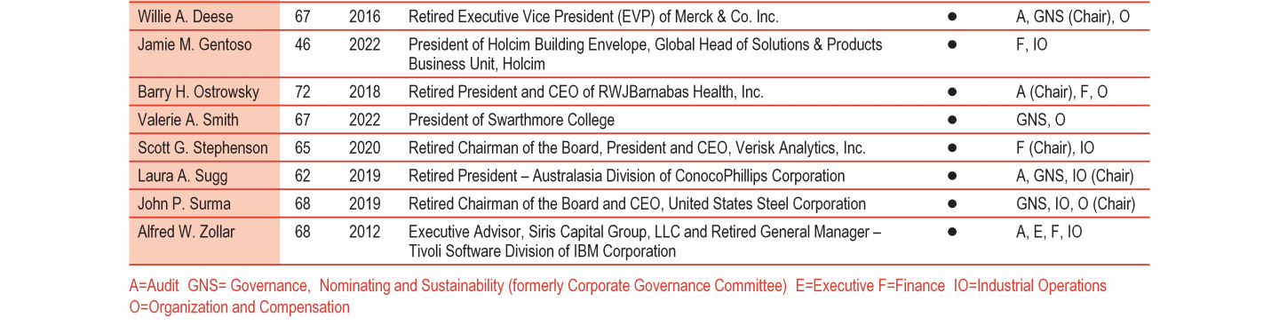This screenshot has height=333, width=1279.
Task: Click Alfred W. Zollar's committees A, E, F, IO
Action: (1049, 232)
